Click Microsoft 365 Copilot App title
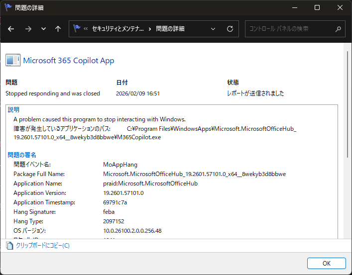Image resolution: width=352 pixels, height=275 pixels. [x=69, y=60]
